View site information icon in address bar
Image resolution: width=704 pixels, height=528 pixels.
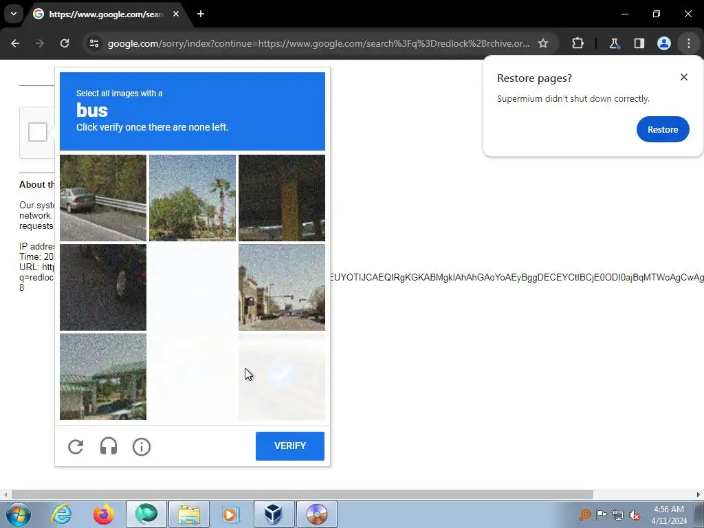(94, 43)
